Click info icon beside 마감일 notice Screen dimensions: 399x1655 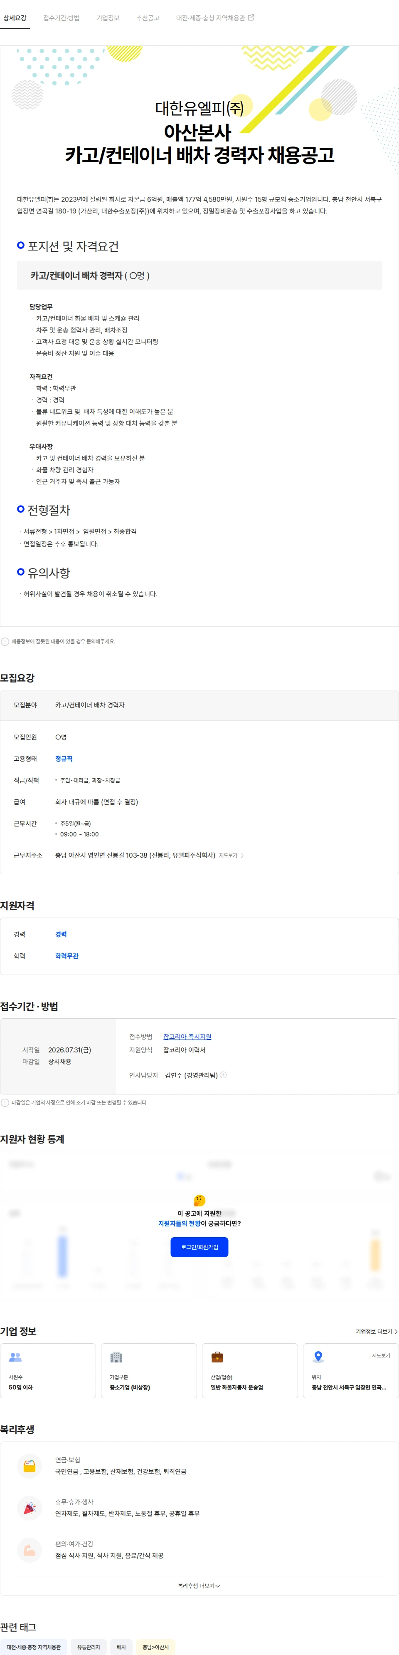pos(5,1102)
